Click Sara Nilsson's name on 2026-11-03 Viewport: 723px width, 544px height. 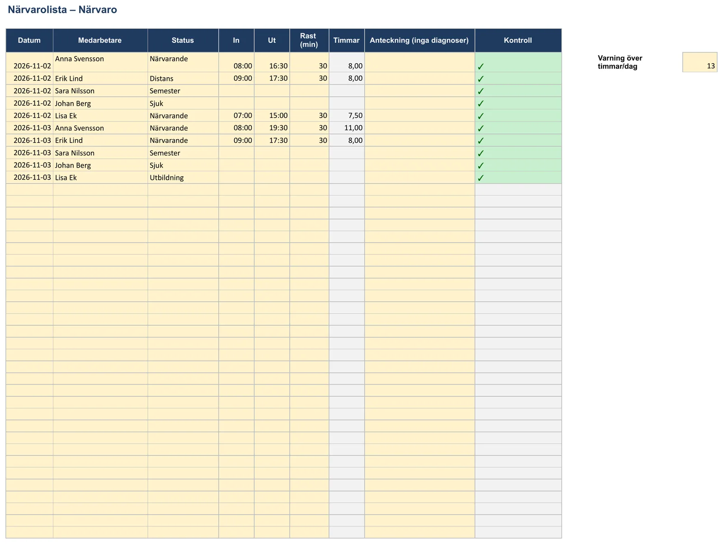click(75, 153)
